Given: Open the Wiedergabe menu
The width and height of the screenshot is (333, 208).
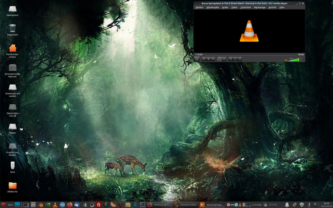Looking at the screenshot, I should (x=213, y=7).
